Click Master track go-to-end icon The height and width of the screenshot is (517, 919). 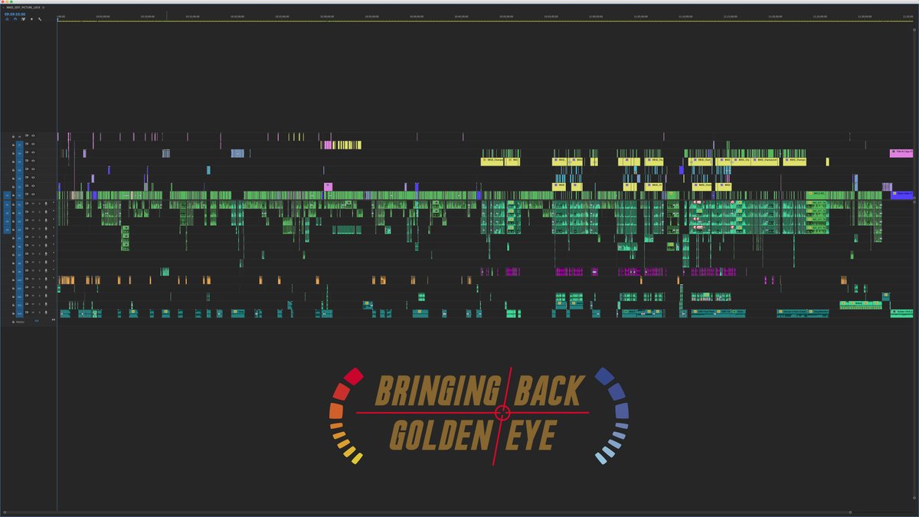(x=54, y=319)
